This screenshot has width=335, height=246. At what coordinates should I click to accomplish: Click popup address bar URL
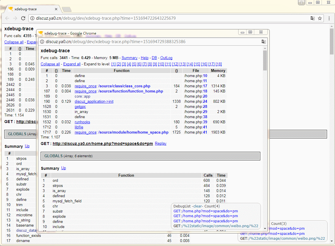click(115, 42)
